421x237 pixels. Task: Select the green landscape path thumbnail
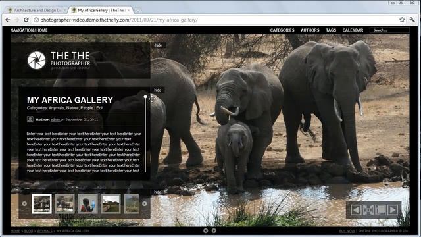[x=111, y=203]
